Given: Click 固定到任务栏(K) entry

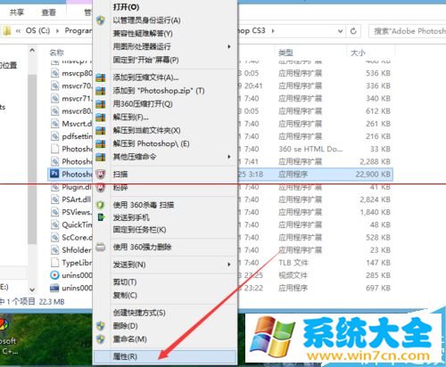Looking at the screenshot, I should [139, 230].
